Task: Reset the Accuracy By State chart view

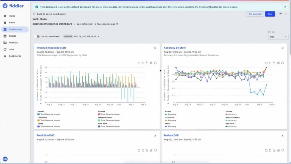Action: pos(283,63)
